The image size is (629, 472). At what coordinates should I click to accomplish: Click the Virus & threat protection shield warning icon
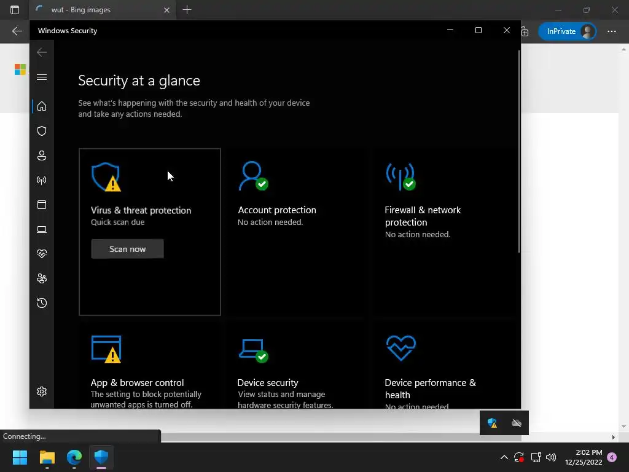pyautogui.click(x=106, y=177)
